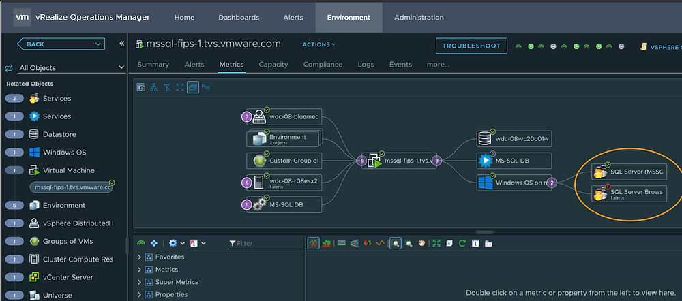Toggle the red-green waveform chart button
The width and height of the screenshot is (682, 301).
pos(314,243)
